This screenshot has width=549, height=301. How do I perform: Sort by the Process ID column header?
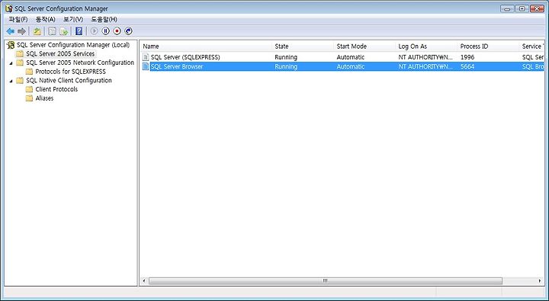click(x=488, y=46)
